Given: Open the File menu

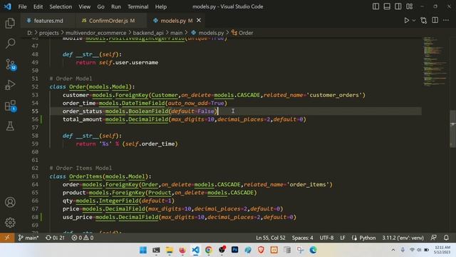Looking at the screenshot, I should [22, 6].
